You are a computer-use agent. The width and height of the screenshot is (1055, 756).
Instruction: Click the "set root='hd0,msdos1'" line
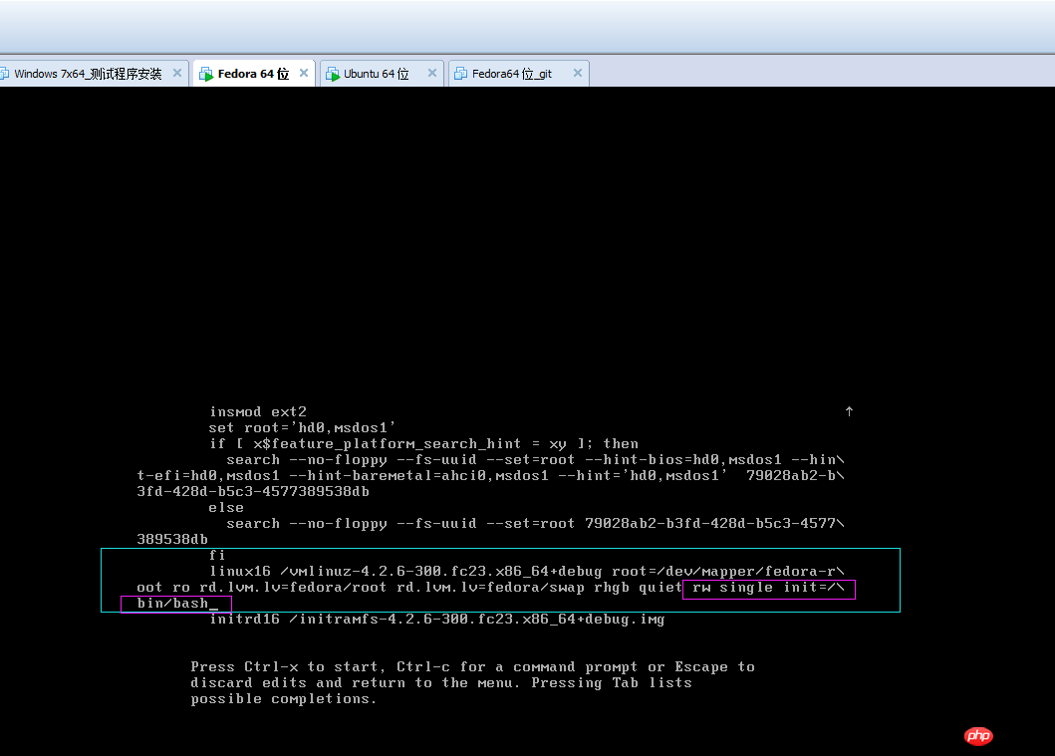tap(302, 427)
